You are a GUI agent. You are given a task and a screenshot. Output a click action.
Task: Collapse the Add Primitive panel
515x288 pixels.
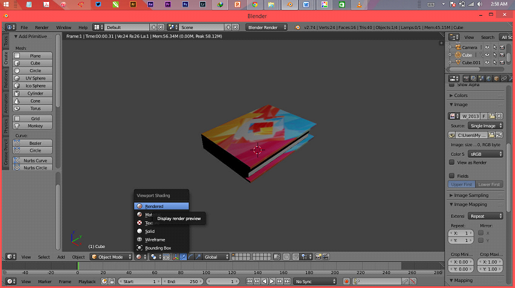point(32,36)
